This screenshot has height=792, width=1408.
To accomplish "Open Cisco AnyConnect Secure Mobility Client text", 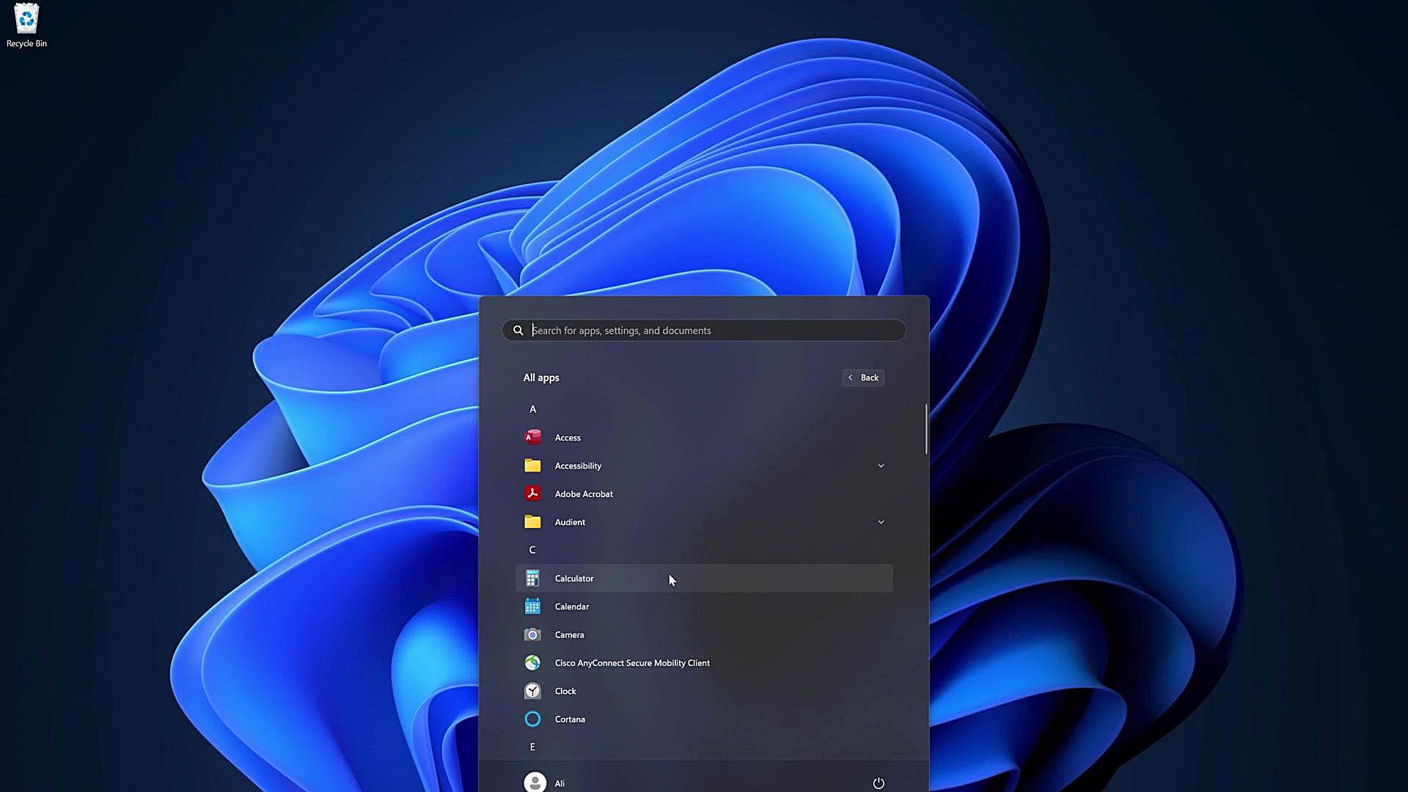I will (x=632, y=663).
